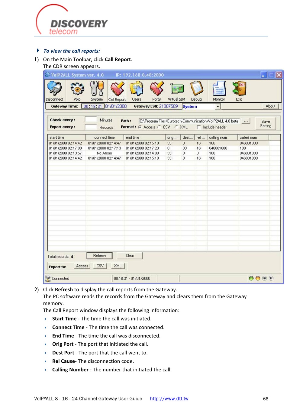Click the "No Anser" connect time cell

pyautogui.click(x=105, y=153)
